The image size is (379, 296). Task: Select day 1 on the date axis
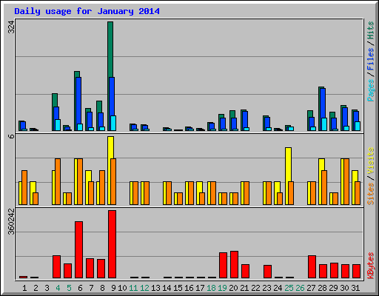tap(24, 288)
